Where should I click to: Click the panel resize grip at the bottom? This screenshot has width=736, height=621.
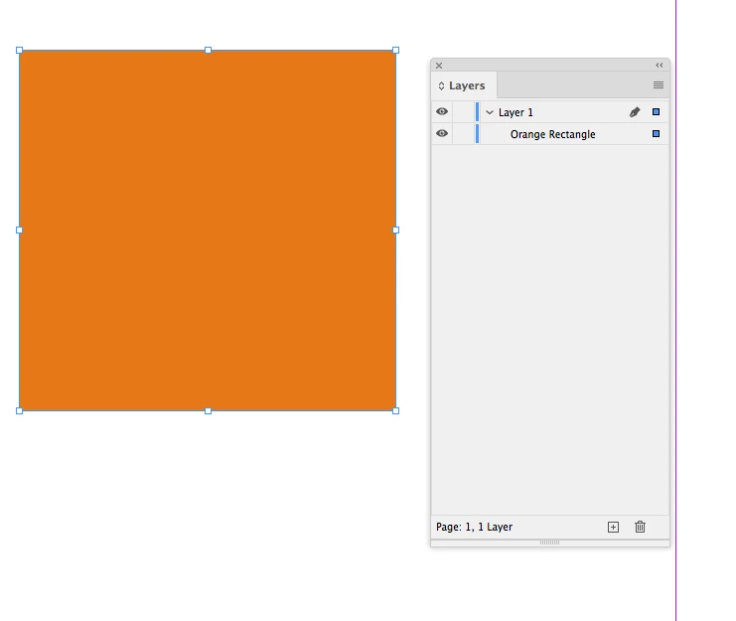(549, 543)
